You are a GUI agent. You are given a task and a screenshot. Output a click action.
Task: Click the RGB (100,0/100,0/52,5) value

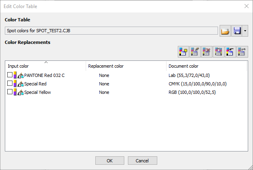click(192, 92)
